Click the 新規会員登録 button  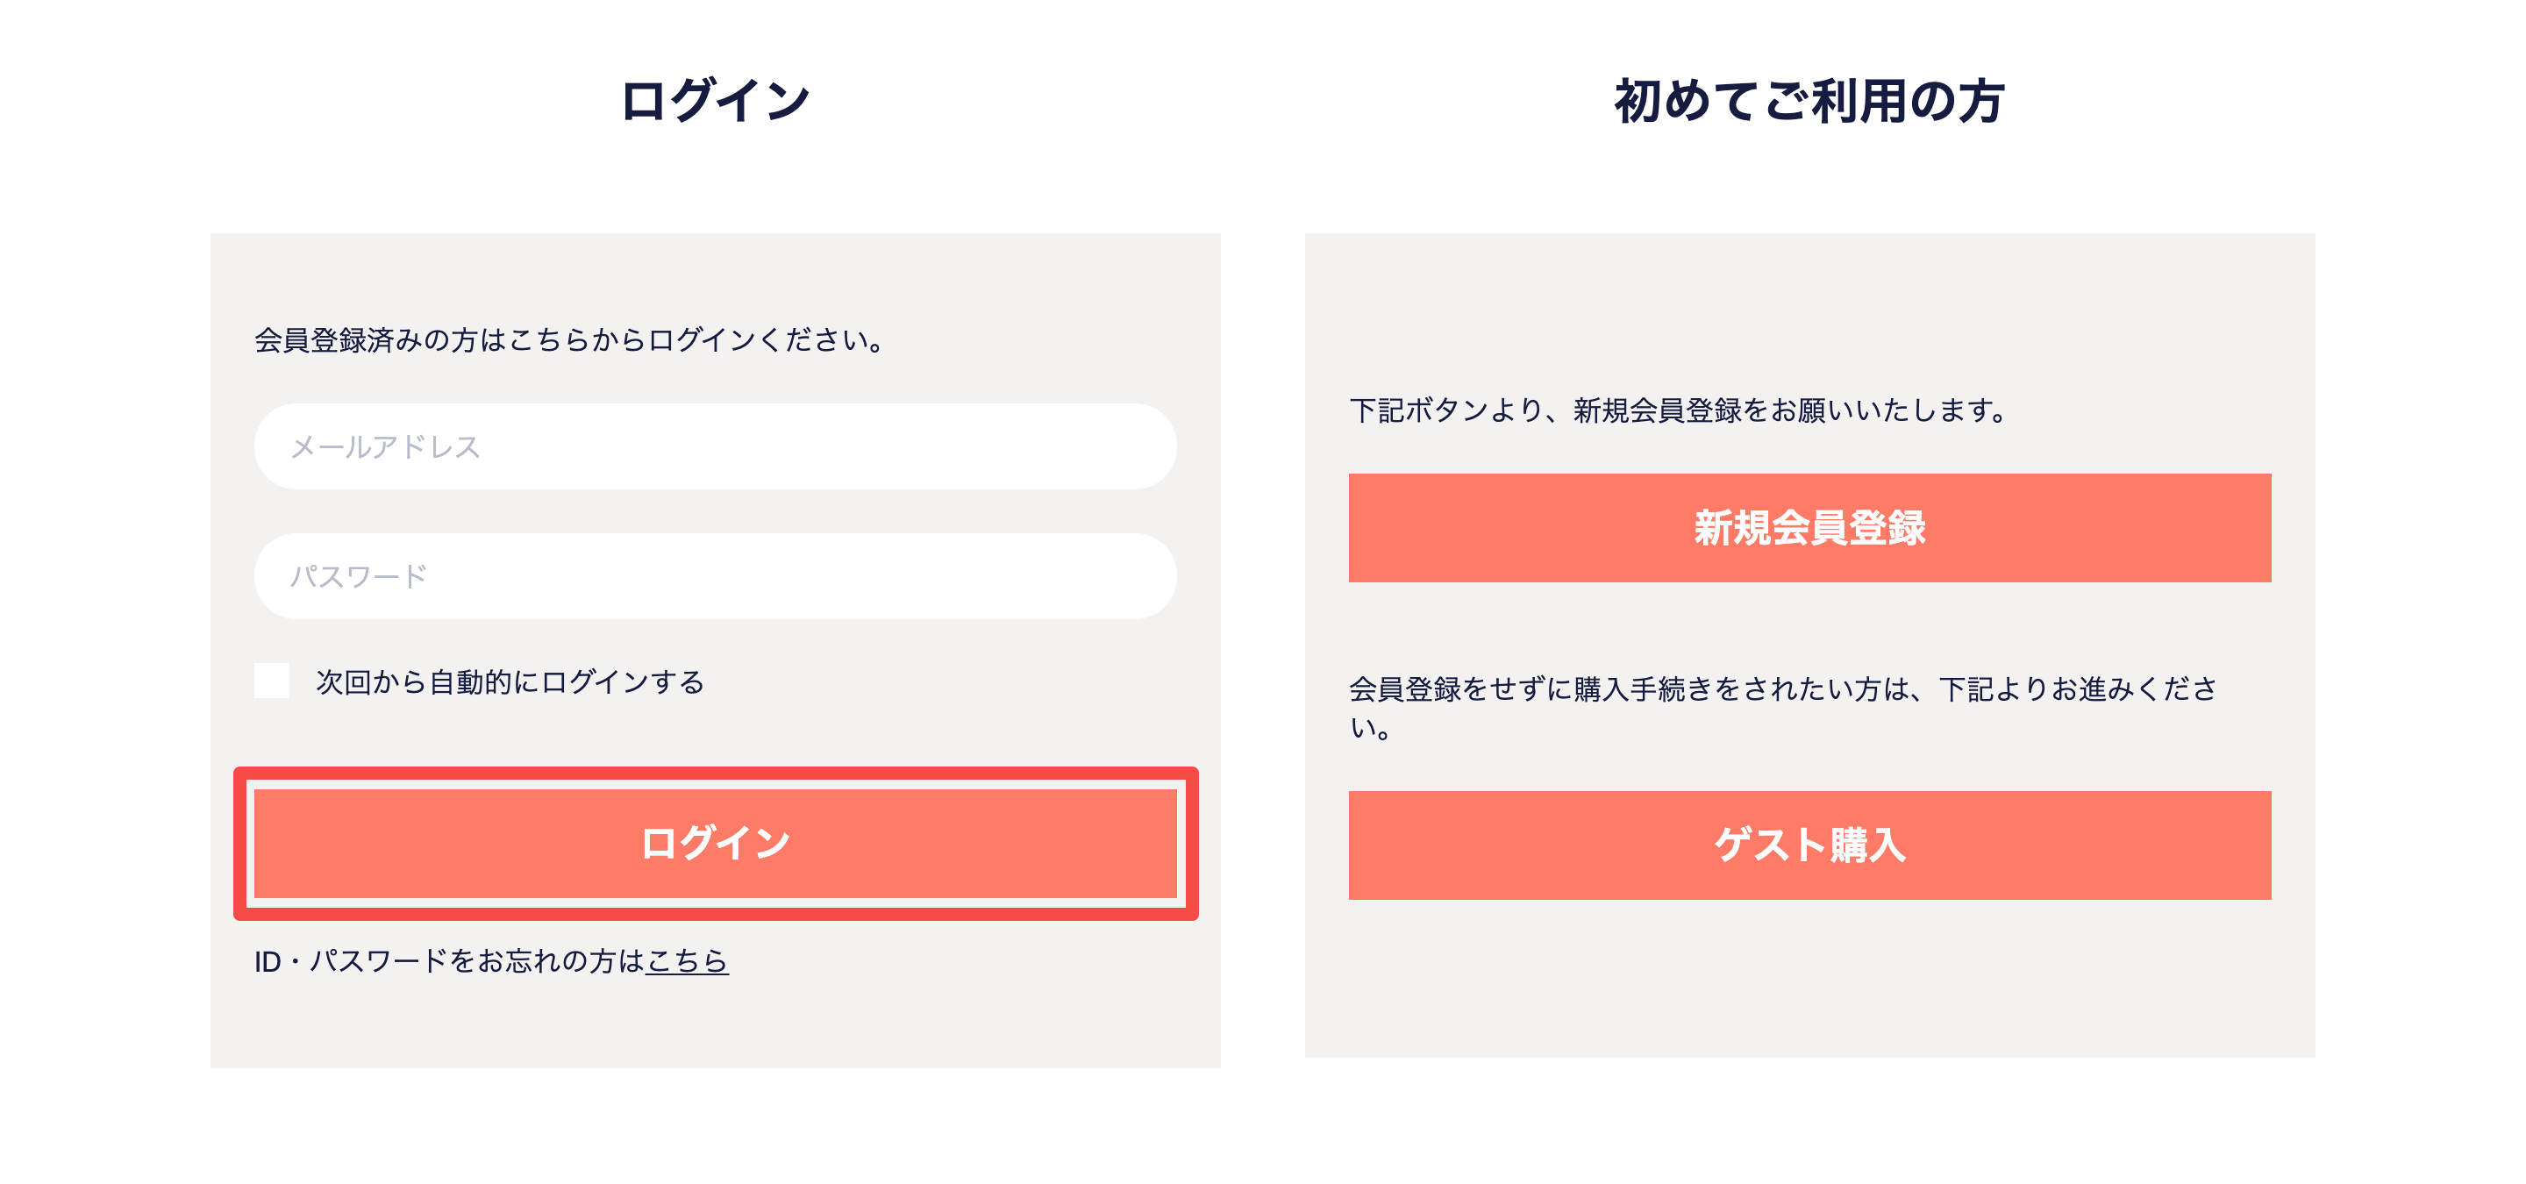(1809, 527)
